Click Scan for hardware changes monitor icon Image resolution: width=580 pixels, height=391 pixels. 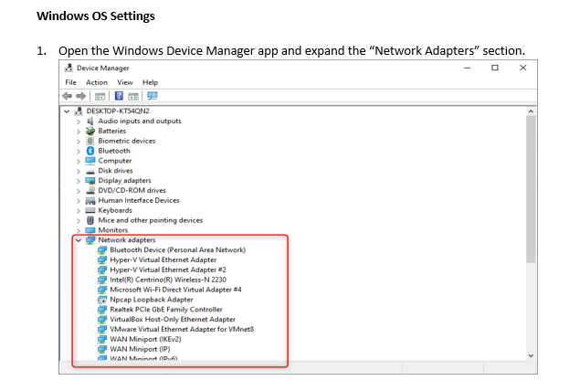tap(152, 96)
